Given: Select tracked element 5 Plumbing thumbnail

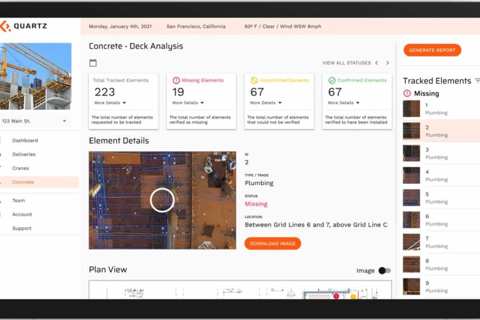Looking at the screenshot, I should click(x=412, y=198).
